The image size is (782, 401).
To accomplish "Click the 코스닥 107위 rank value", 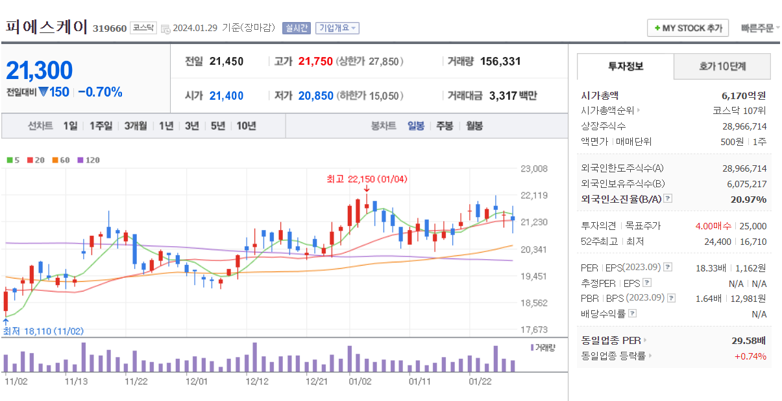I will (x=740, y=110).
